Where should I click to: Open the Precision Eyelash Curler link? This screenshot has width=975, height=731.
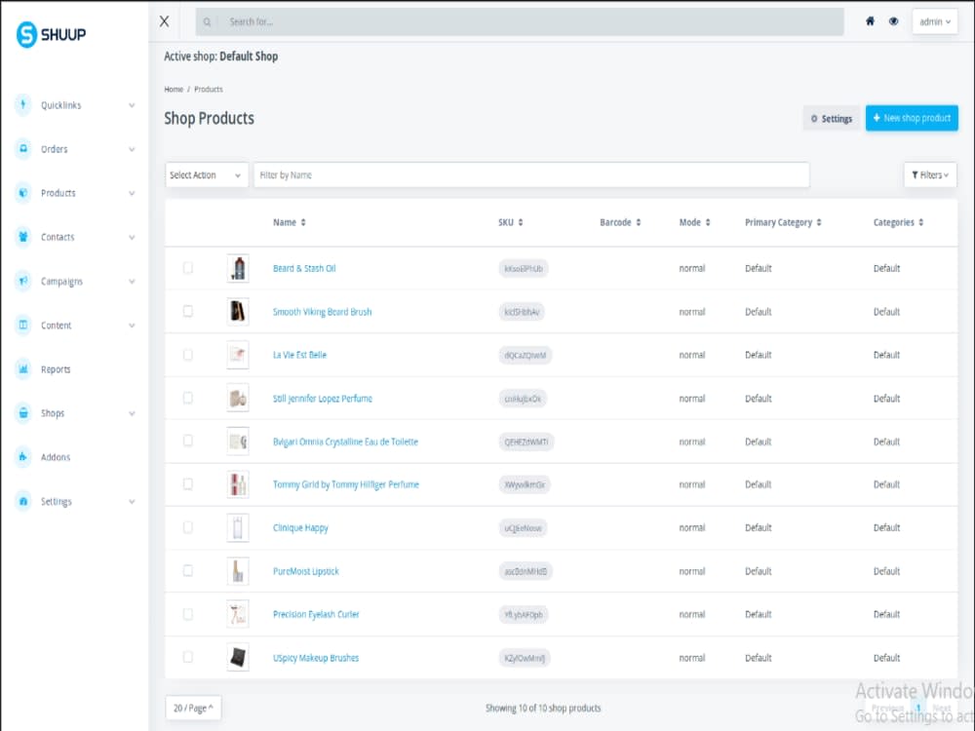(316, 614)
